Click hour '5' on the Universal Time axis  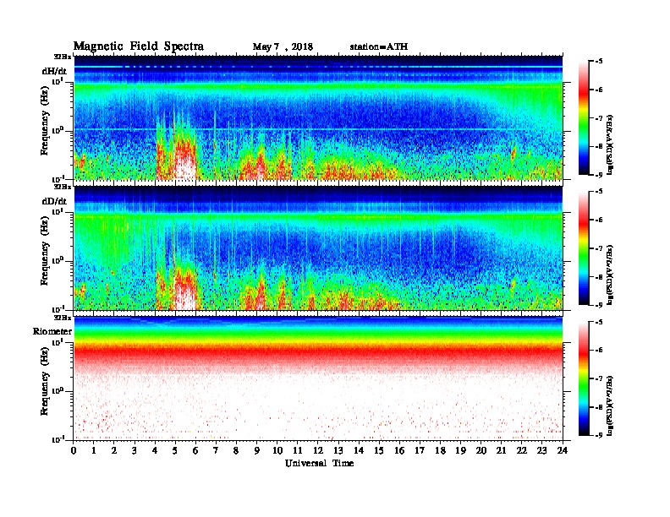coord(175,450)
